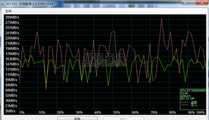Image resolution: width=209 pixels, height=120 pixels.
Task: Click the window title AS SSD 压缩基准
Action: coord(31,4)
